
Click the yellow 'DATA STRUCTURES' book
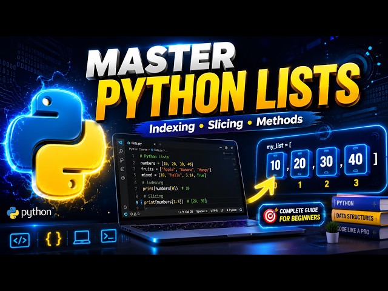click(360, 217)
